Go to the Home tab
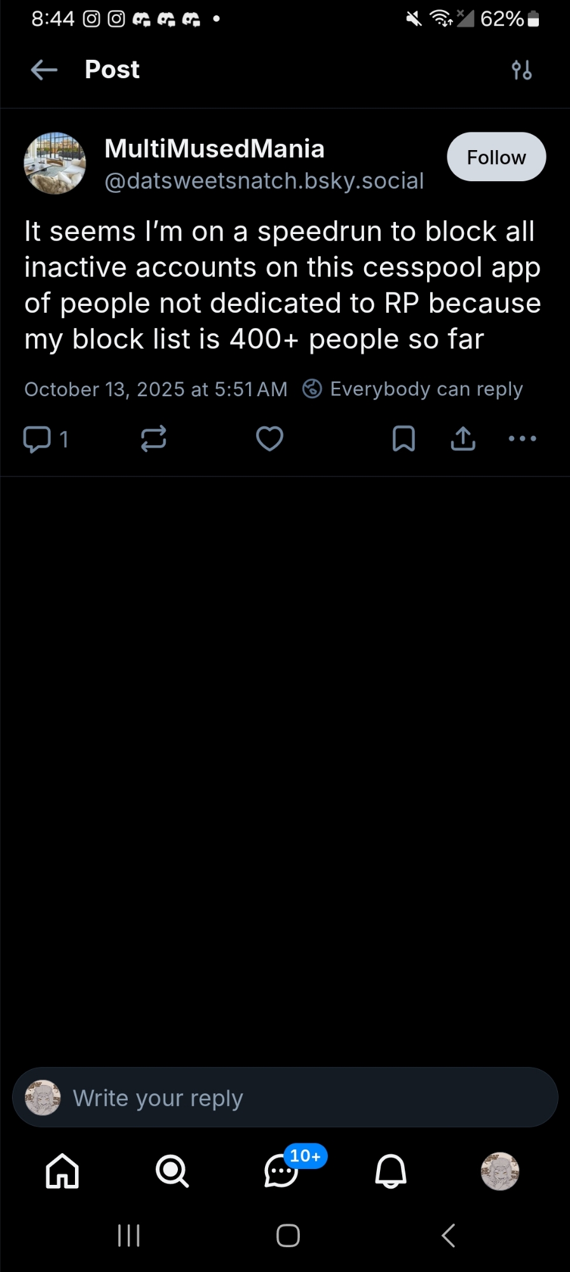 (62, 1171)
